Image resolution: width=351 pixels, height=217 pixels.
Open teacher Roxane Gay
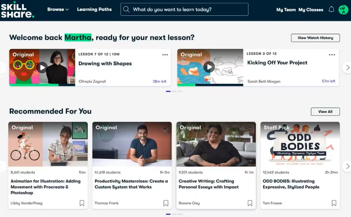(189, 203)
